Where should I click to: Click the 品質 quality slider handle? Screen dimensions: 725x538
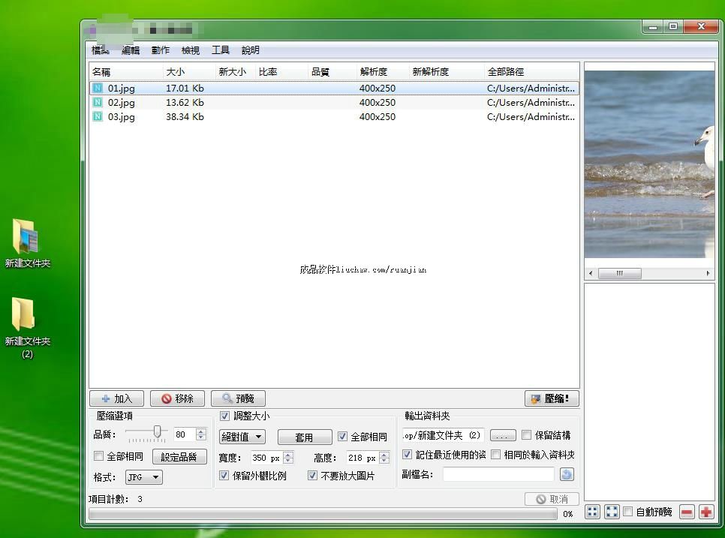coord(158,431)
